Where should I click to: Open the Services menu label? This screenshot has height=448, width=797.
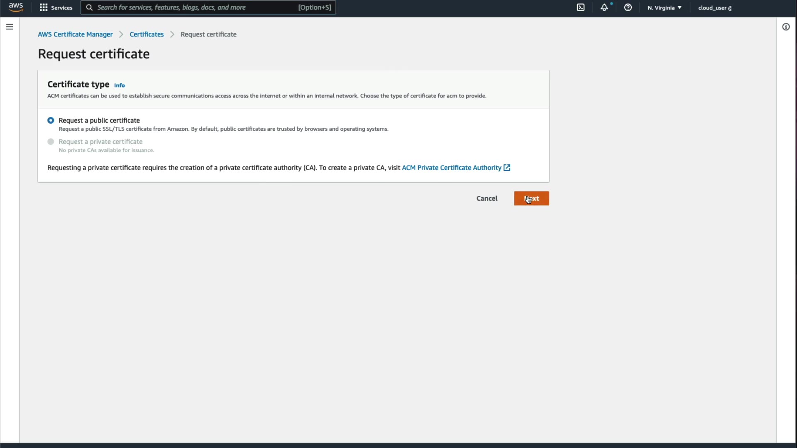pos(61,7)
